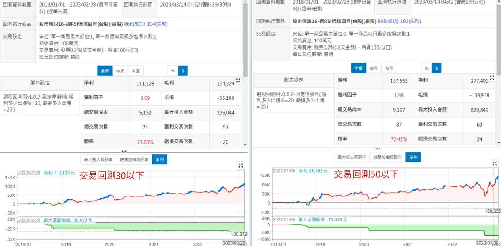Open the 102(失敗) link
The image size is (501, 246).
click(x=410, y=21)
